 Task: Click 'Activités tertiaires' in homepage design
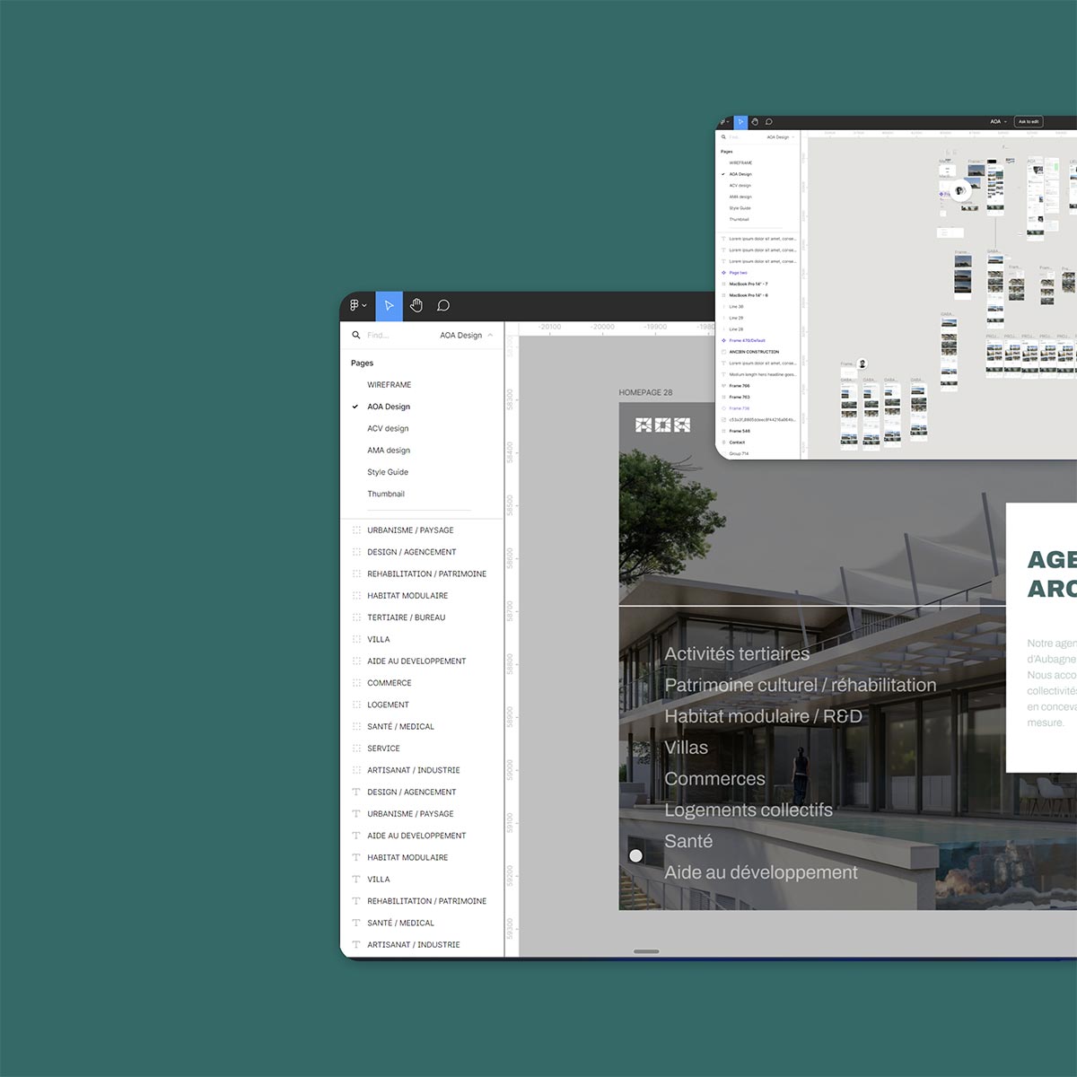tap(737, 654)
